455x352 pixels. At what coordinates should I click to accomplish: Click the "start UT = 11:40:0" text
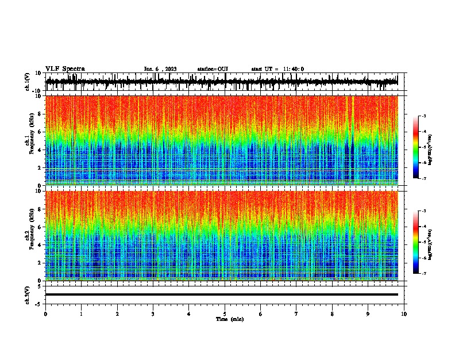[277, 69]
